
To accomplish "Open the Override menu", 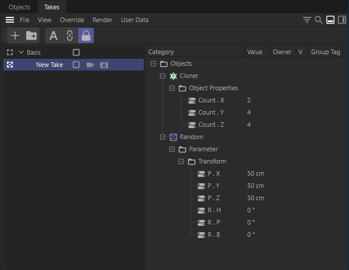I will (x=72, y=20).
